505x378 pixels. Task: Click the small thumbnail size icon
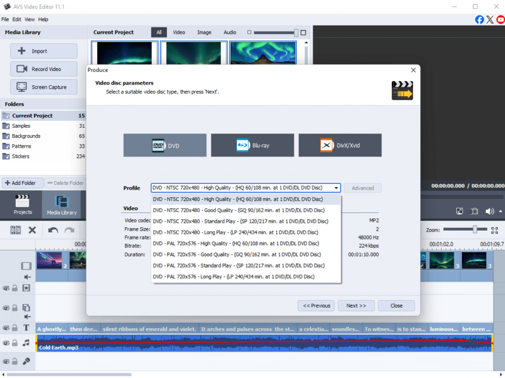tap(249, 32)
